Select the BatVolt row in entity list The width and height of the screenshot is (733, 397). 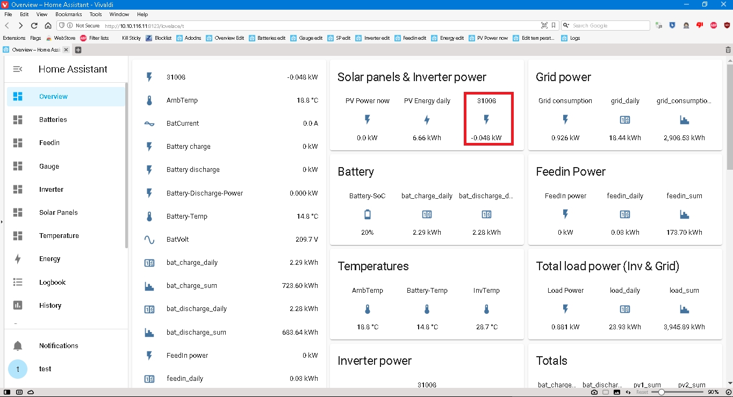click(x=231, y=240)
